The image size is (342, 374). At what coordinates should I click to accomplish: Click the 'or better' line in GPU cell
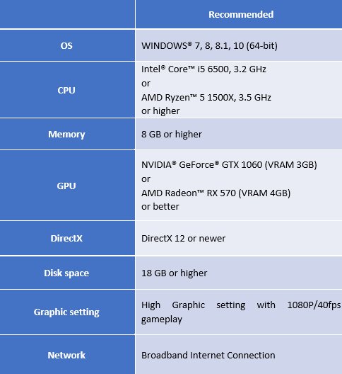[160, 207]
